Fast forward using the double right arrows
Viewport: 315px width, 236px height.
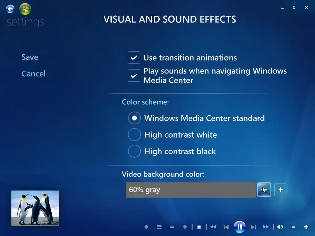[266, 227]
